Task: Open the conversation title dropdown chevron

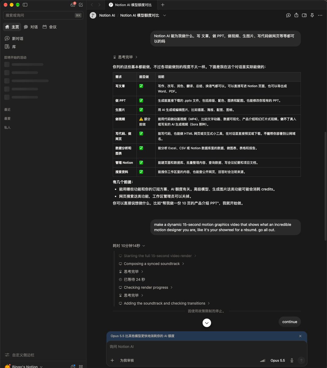Action: coord(164,15)
